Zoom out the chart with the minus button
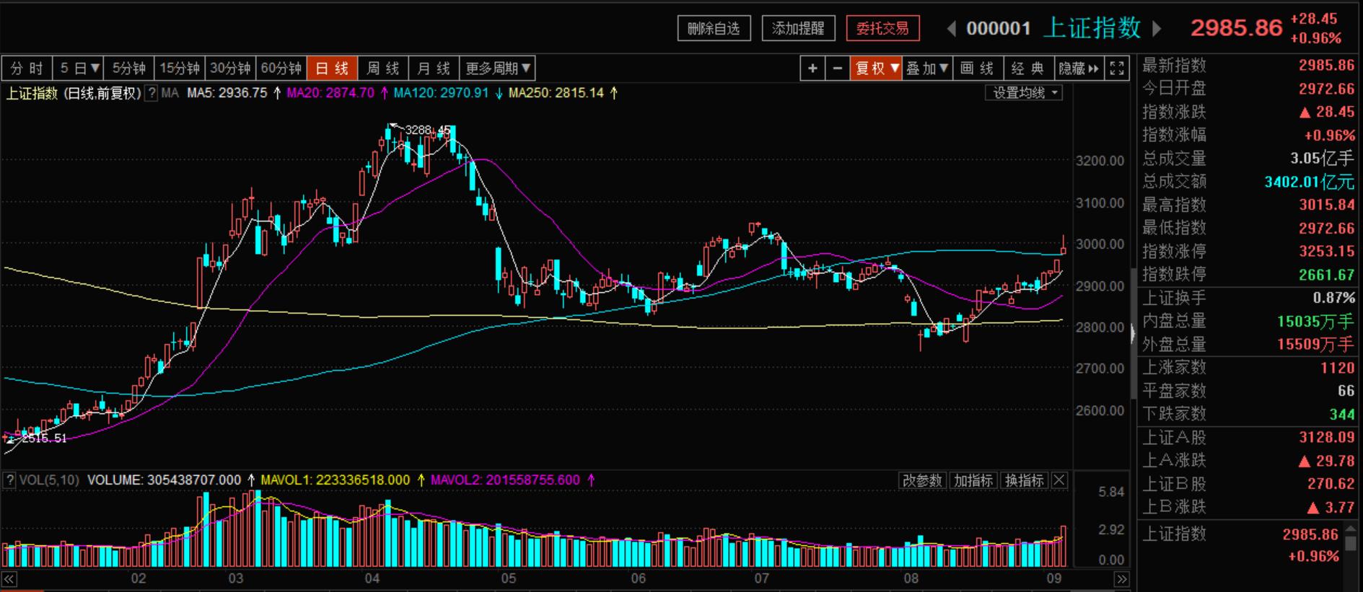Screen dimensions: 1363x592 [837, 69]
